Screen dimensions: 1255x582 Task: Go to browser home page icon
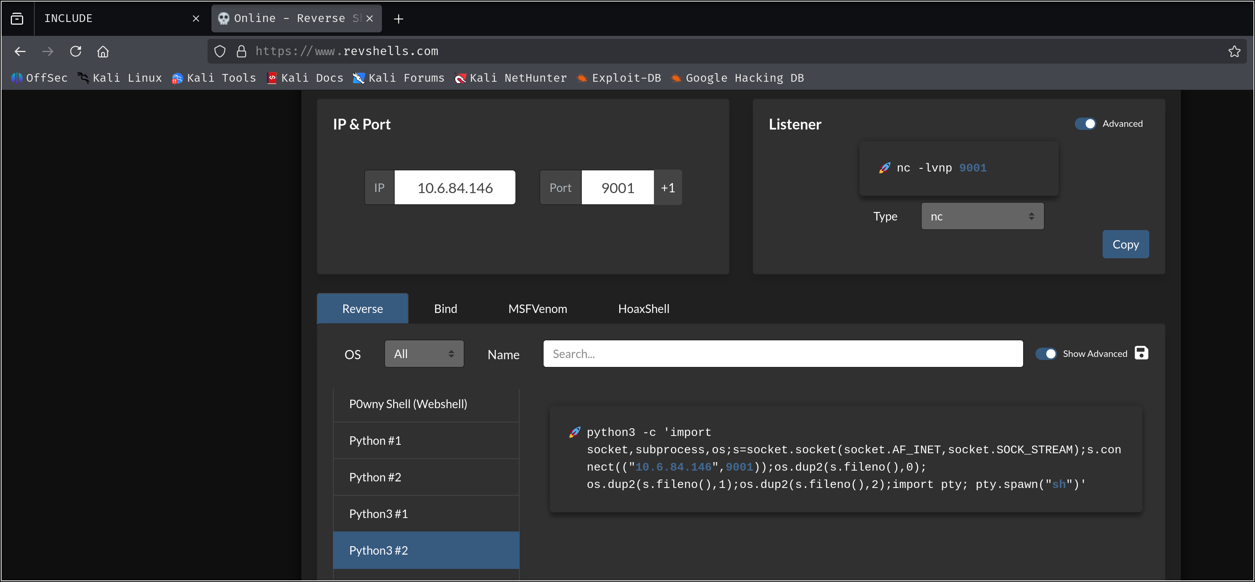click(x=103, y=51)
